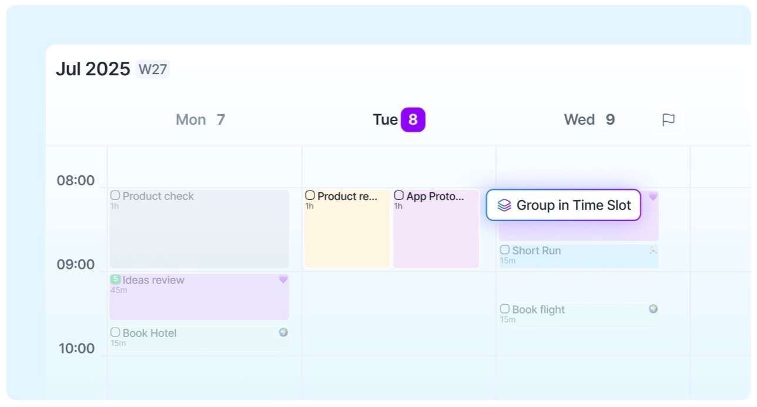757x407 pixels.
Task: Click the flag icon next to Wed 9
Action: pos(668,120)
